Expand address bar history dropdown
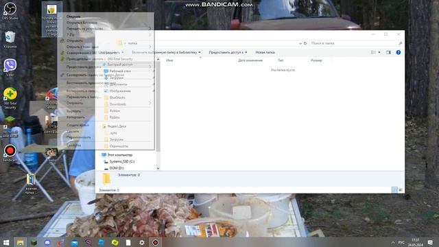 [300, 43]
